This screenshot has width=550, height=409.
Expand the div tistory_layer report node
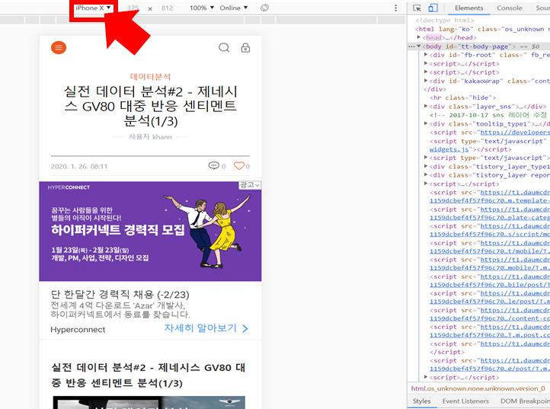tap(426, 175)
